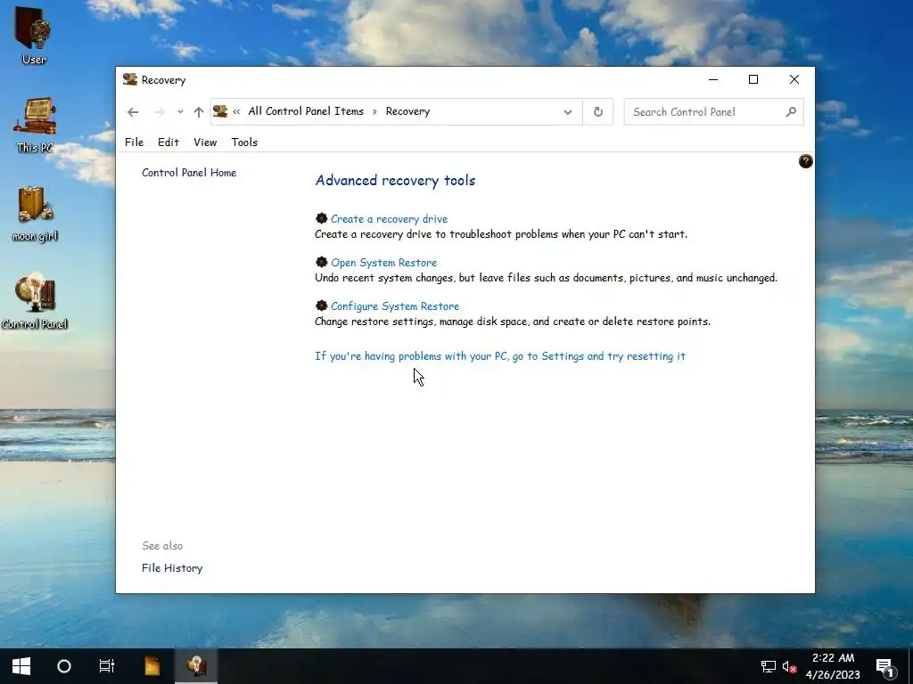The height and width of the screenshot is (684, 913).
Task: Click the Cortana circle taskbar button
Action: (x=64, y=666)
